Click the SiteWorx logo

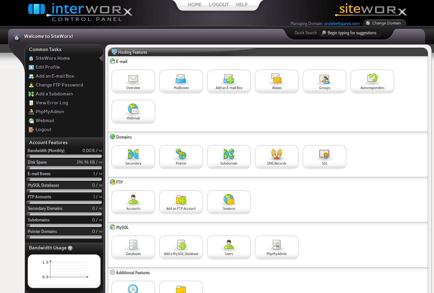[371, 10]
